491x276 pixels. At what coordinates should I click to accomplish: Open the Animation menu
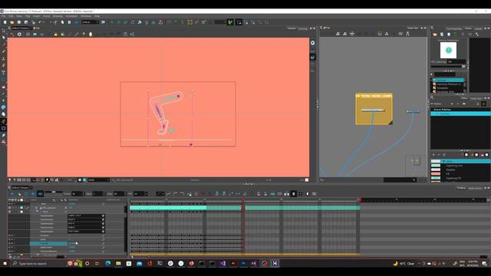(x=71, y=16)
